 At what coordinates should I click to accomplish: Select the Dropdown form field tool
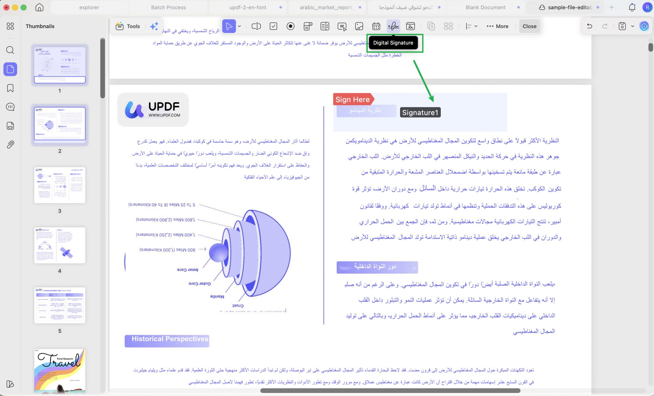308,26
